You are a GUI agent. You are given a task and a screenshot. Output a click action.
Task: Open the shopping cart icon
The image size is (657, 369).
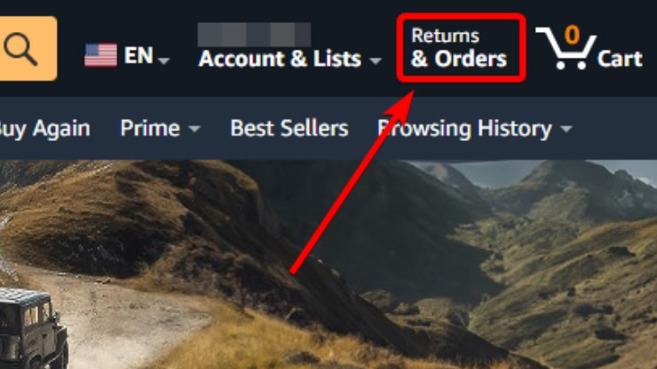[566, 50]
